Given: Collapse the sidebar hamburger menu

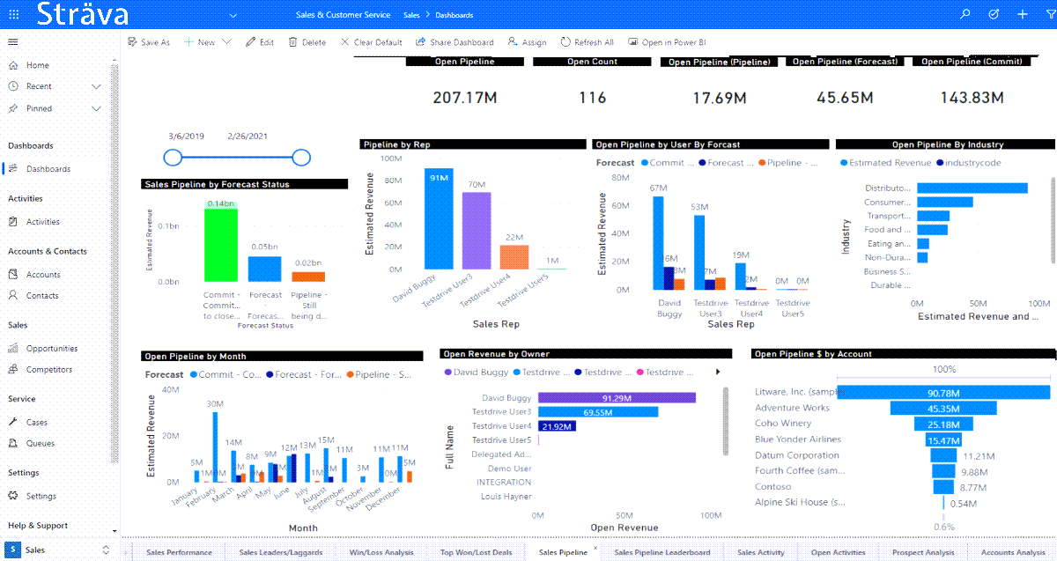Looking at the screenshot, I should tap(13, 42).
